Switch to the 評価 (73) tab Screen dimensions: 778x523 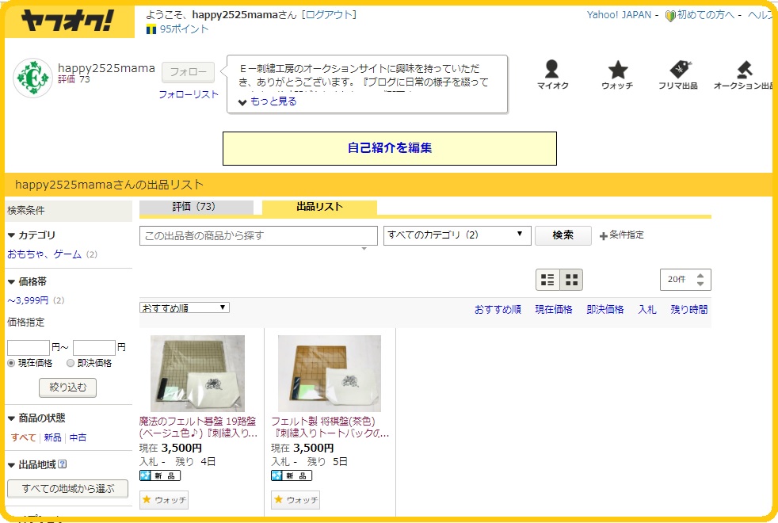tap(196, 208)
